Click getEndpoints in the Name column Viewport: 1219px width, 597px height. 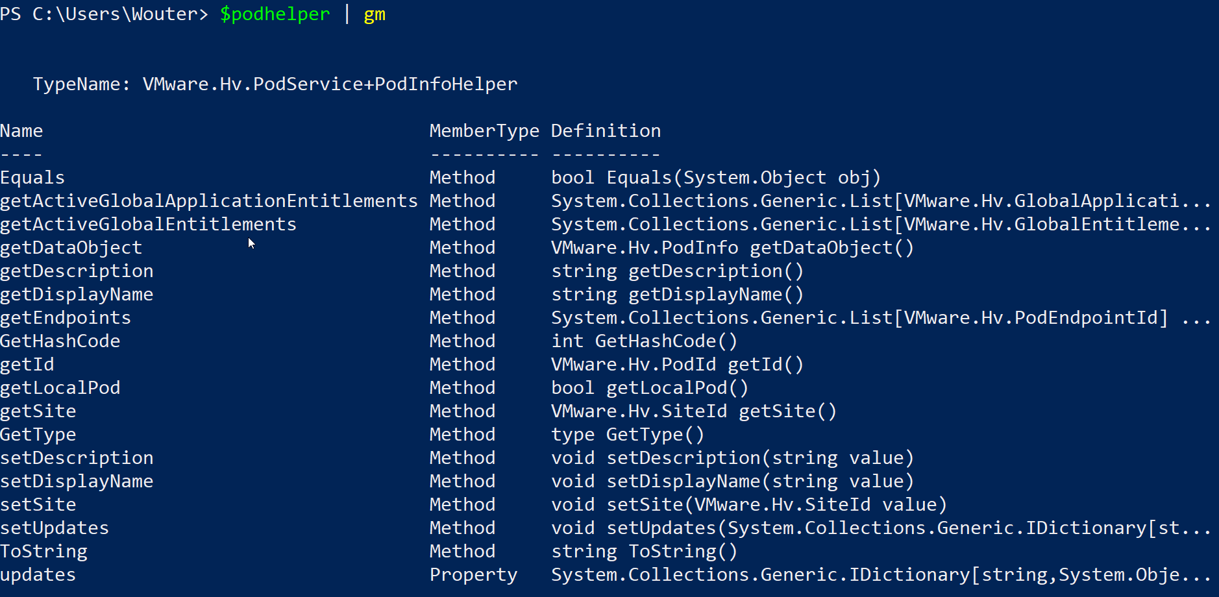click(x=66, y=318)
